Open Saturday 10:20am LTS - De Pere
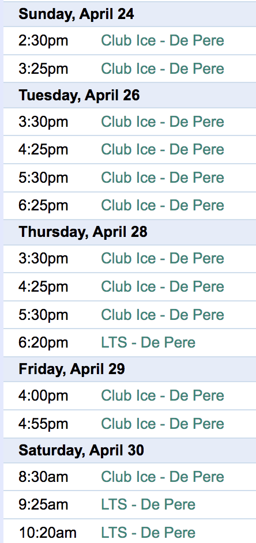 point(148,533)
